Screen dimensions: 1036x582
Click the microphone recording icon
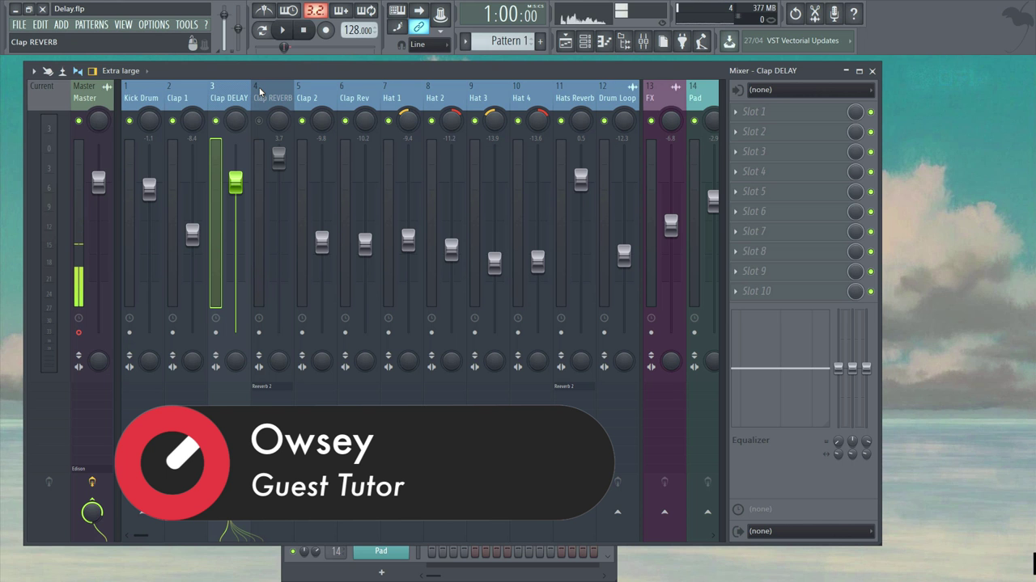pos(834,14)
